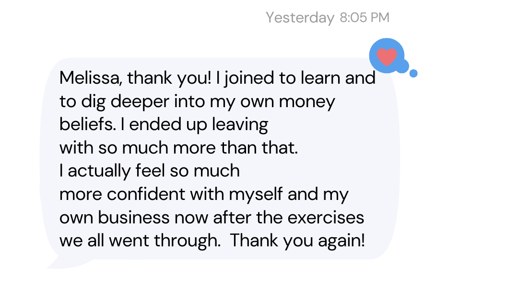Click the word "exercises" in the message
The height and width of the screenshot is (287, 518).
pos(326,217)
